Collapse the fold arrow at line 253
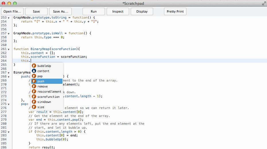 9,18
